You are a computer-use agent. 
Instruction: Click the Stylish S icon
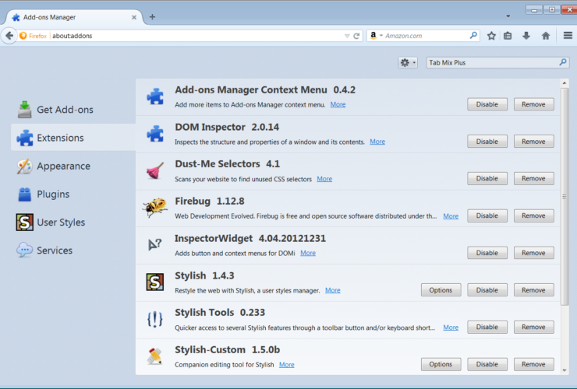[155, 282]
